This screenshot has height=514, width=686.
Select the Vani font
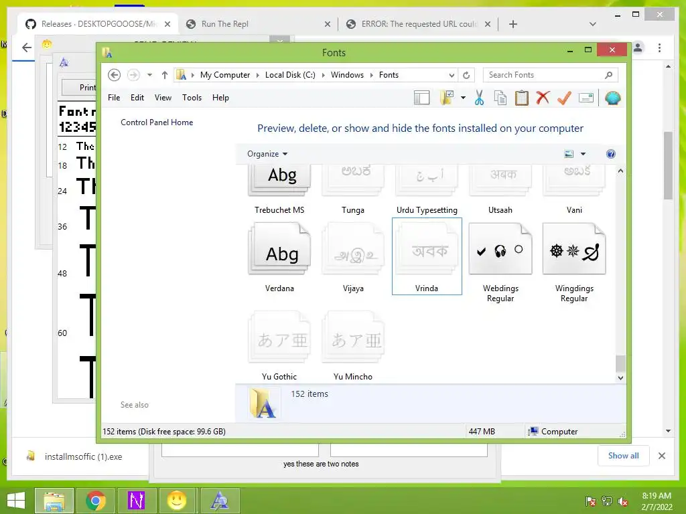pyautogui.click(x=574, y=190)
